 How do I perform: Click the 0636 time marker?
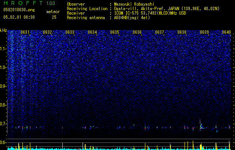coord(137,32)
